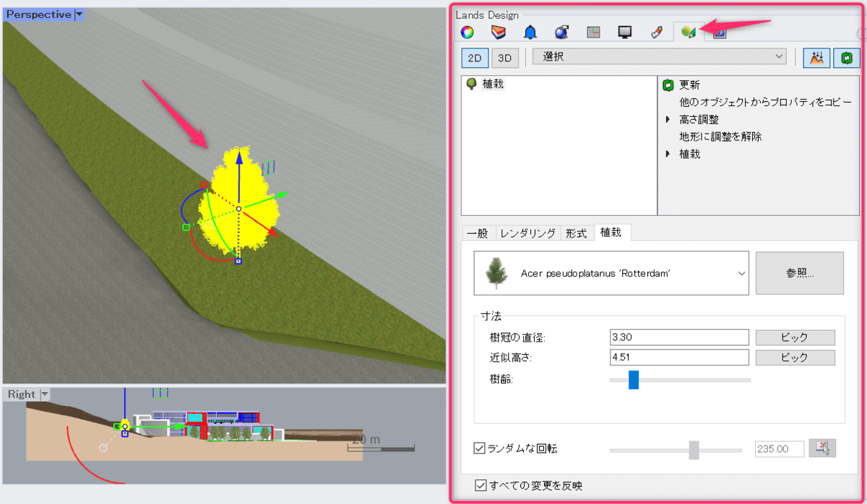Image resolution: width=867 pixels, height=504 pixels.
Task: Uncheck ランダムな回転 checkbox
Action: coord(479,448)
